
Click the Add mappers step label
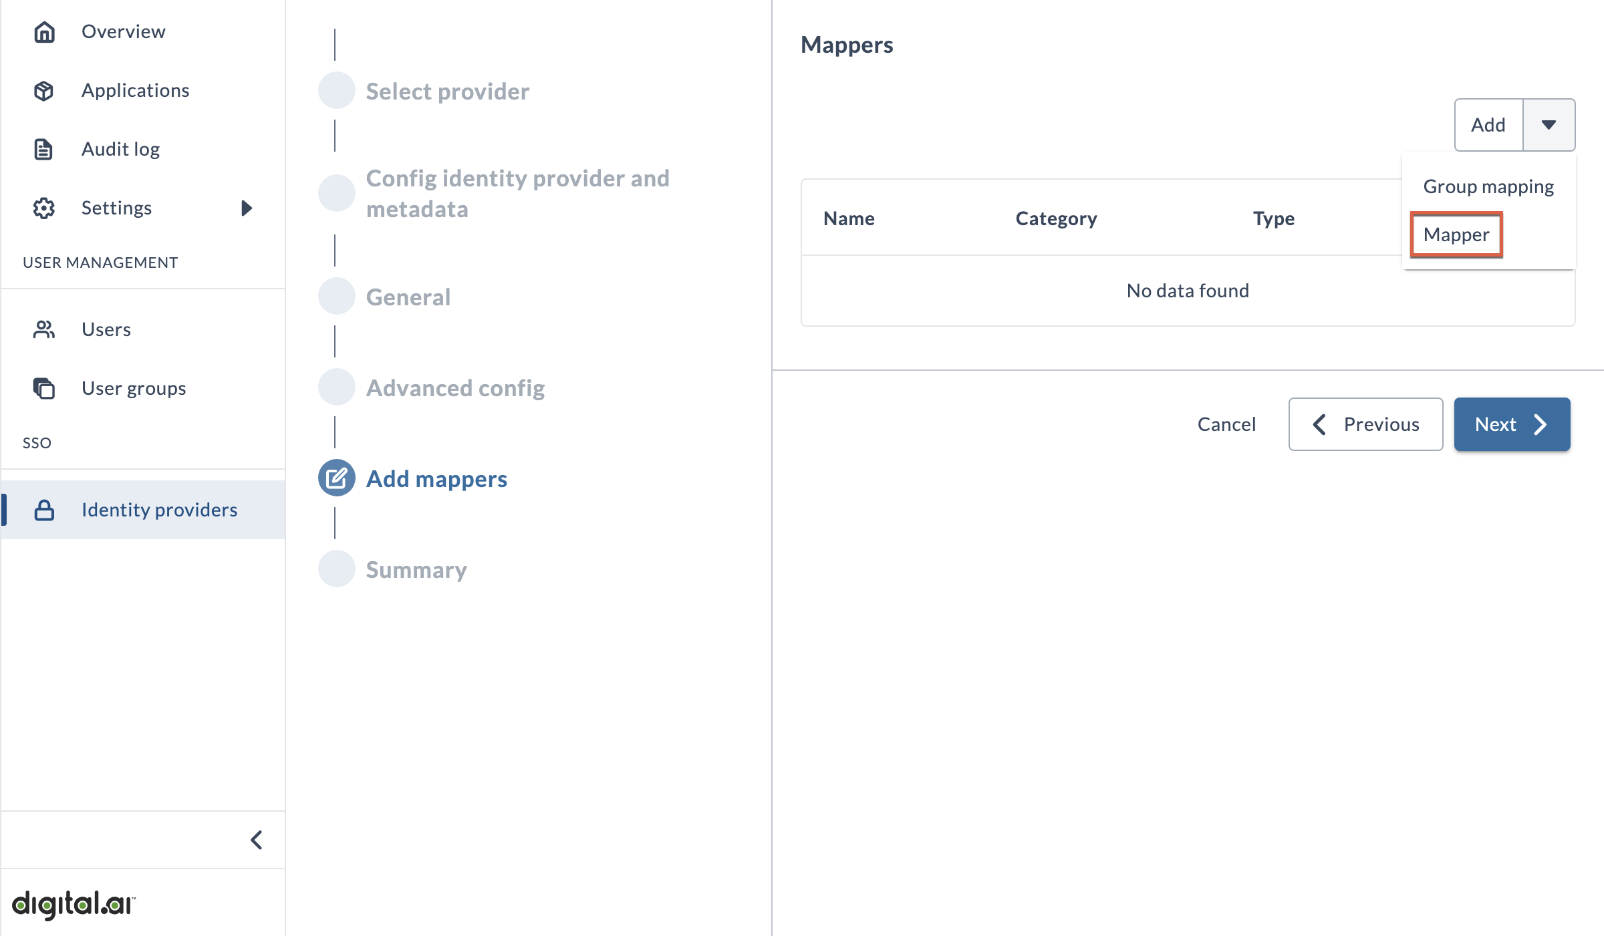pos(436,478)
